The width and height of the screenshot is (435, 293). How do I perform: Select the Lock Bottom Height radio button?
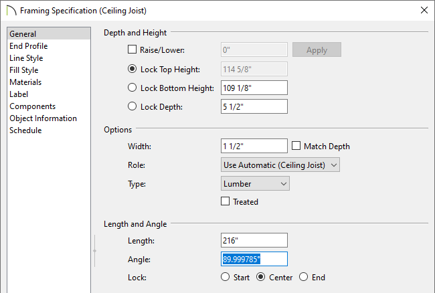pos(132,88)
